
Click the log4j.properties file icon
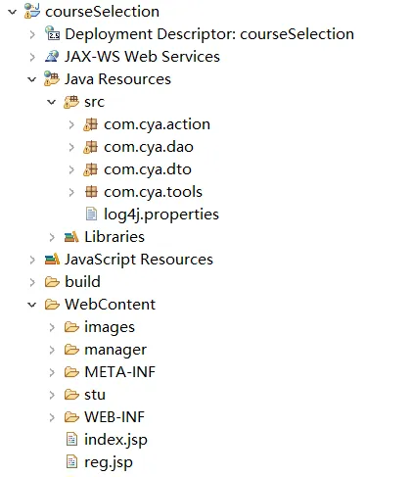click(91, 215)
